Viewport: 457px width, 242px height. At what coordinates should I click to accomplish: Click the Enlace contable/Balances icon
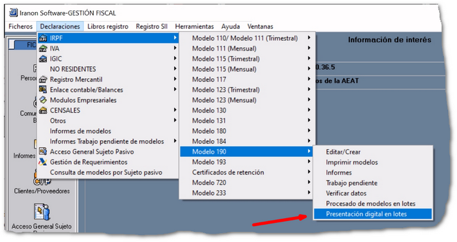(43, 90)
